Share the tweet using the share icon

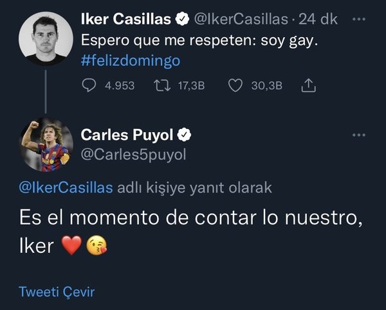(x=308, y=85)
